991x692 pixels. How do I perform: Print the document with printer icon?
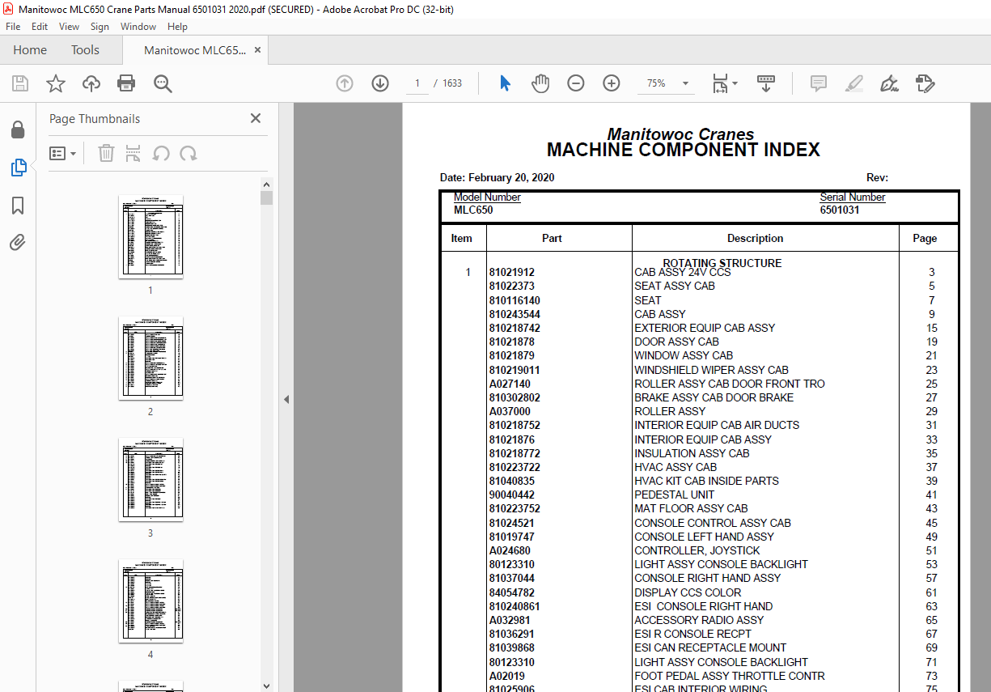click(x=126, y=83)
